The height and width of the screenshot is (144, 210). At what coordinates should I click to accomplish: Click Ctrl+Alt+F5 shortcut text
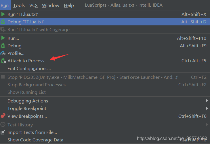(x=194, y=61)
